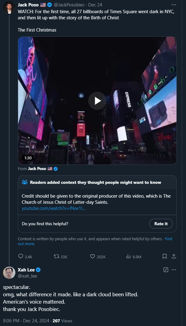Viewport: 186px width, 326px height.
Task: Share Jack Poso's tweet
Action: (x=173, y=256)
